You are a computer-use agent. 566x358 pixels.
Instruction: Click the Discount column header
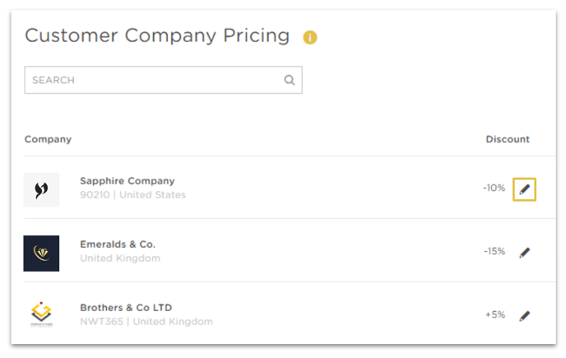pos(508,139)
